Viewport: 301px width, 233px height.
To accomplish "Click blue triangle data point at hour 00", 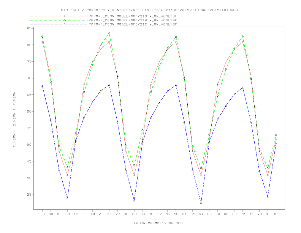I will (x=43, y=86).
